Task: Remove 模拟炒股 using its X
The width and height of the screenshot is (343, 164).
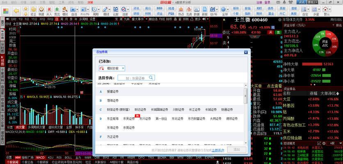Action: point(123,68)
